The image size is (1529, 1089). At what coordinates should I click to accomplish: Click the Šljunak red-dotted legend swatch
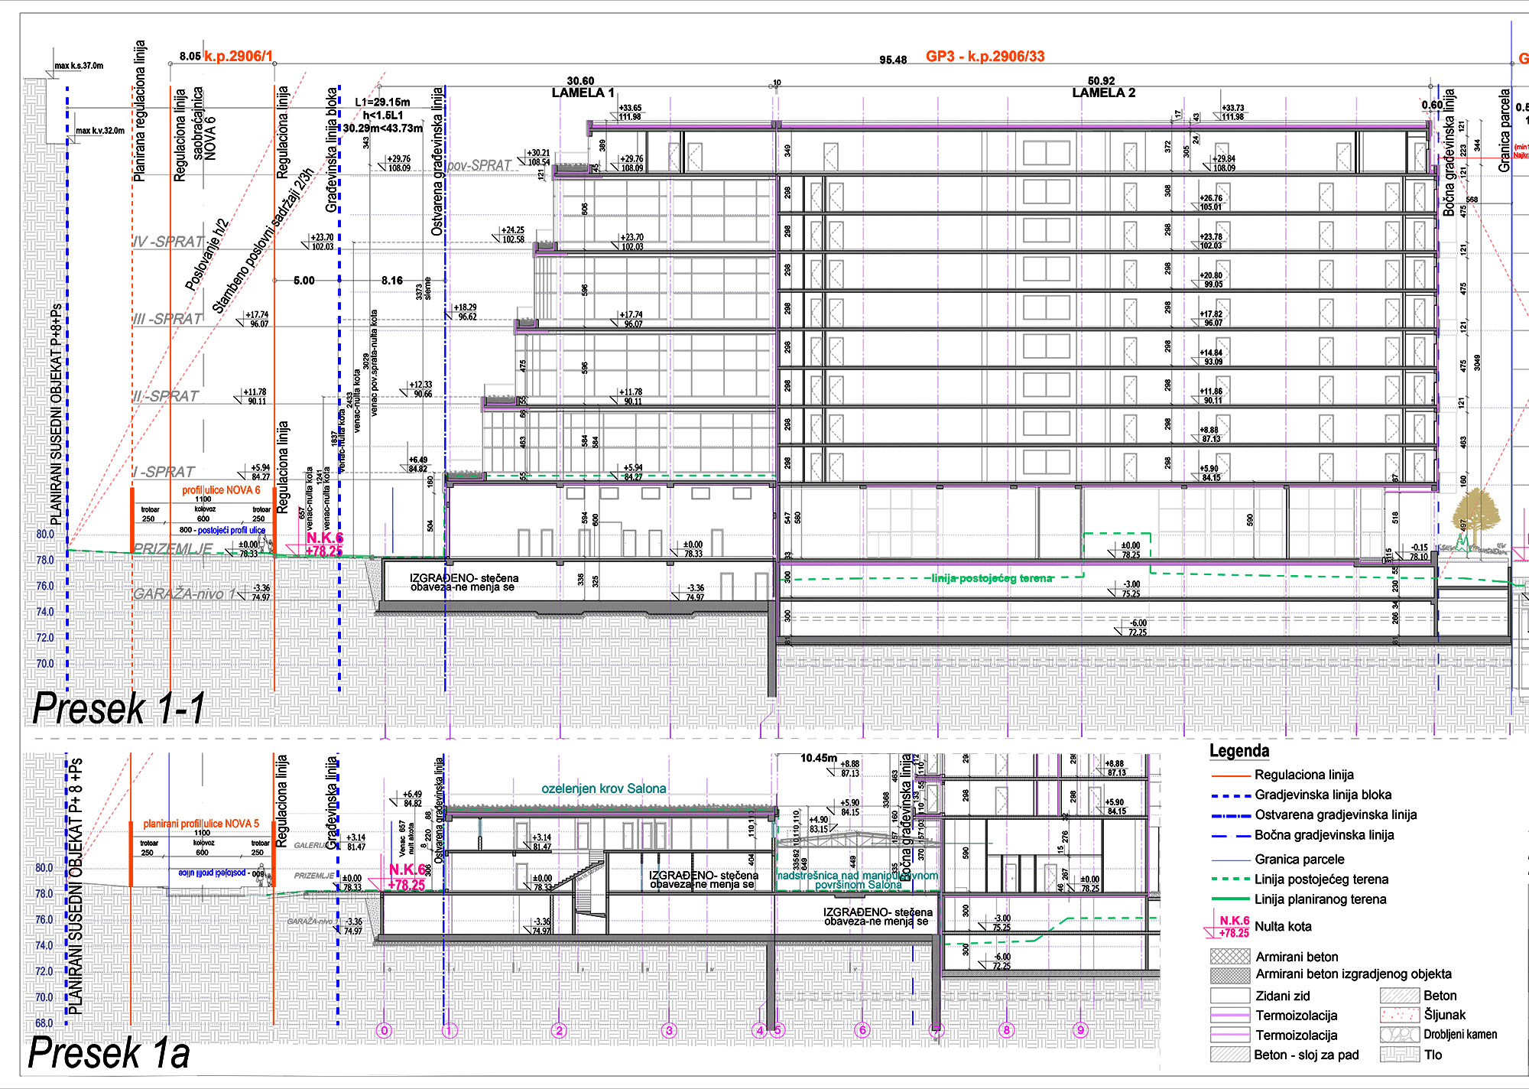click(x=1399, y=1015)
